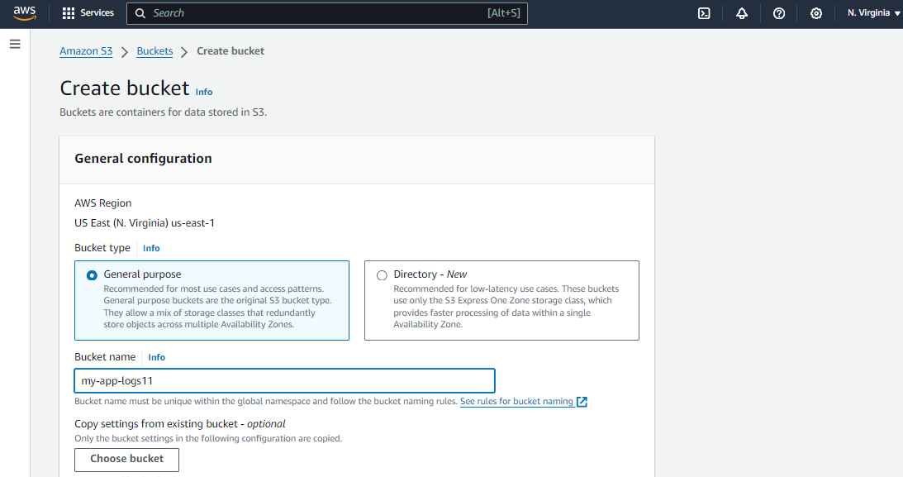Click the Choose bucket button

(x=126, y=459)
